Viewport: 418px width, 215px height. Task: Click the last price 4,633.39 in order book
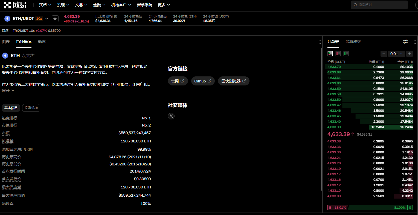pos(338,134)
